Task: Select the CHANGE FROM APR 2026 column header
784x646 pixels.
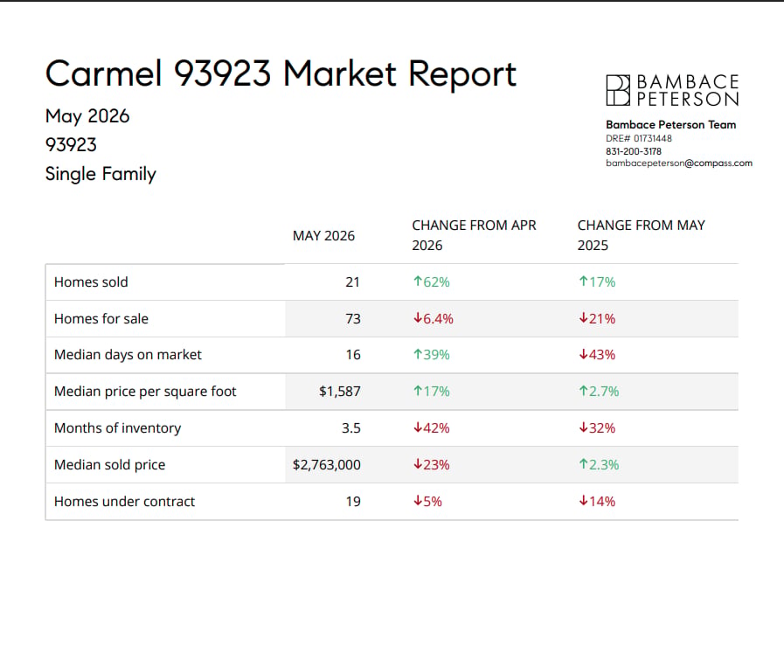Action: tap(474, 235)
